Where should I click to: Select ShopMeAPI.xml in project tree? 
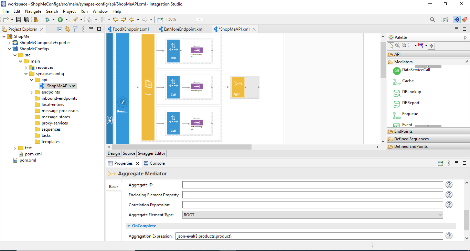[58, 86]
